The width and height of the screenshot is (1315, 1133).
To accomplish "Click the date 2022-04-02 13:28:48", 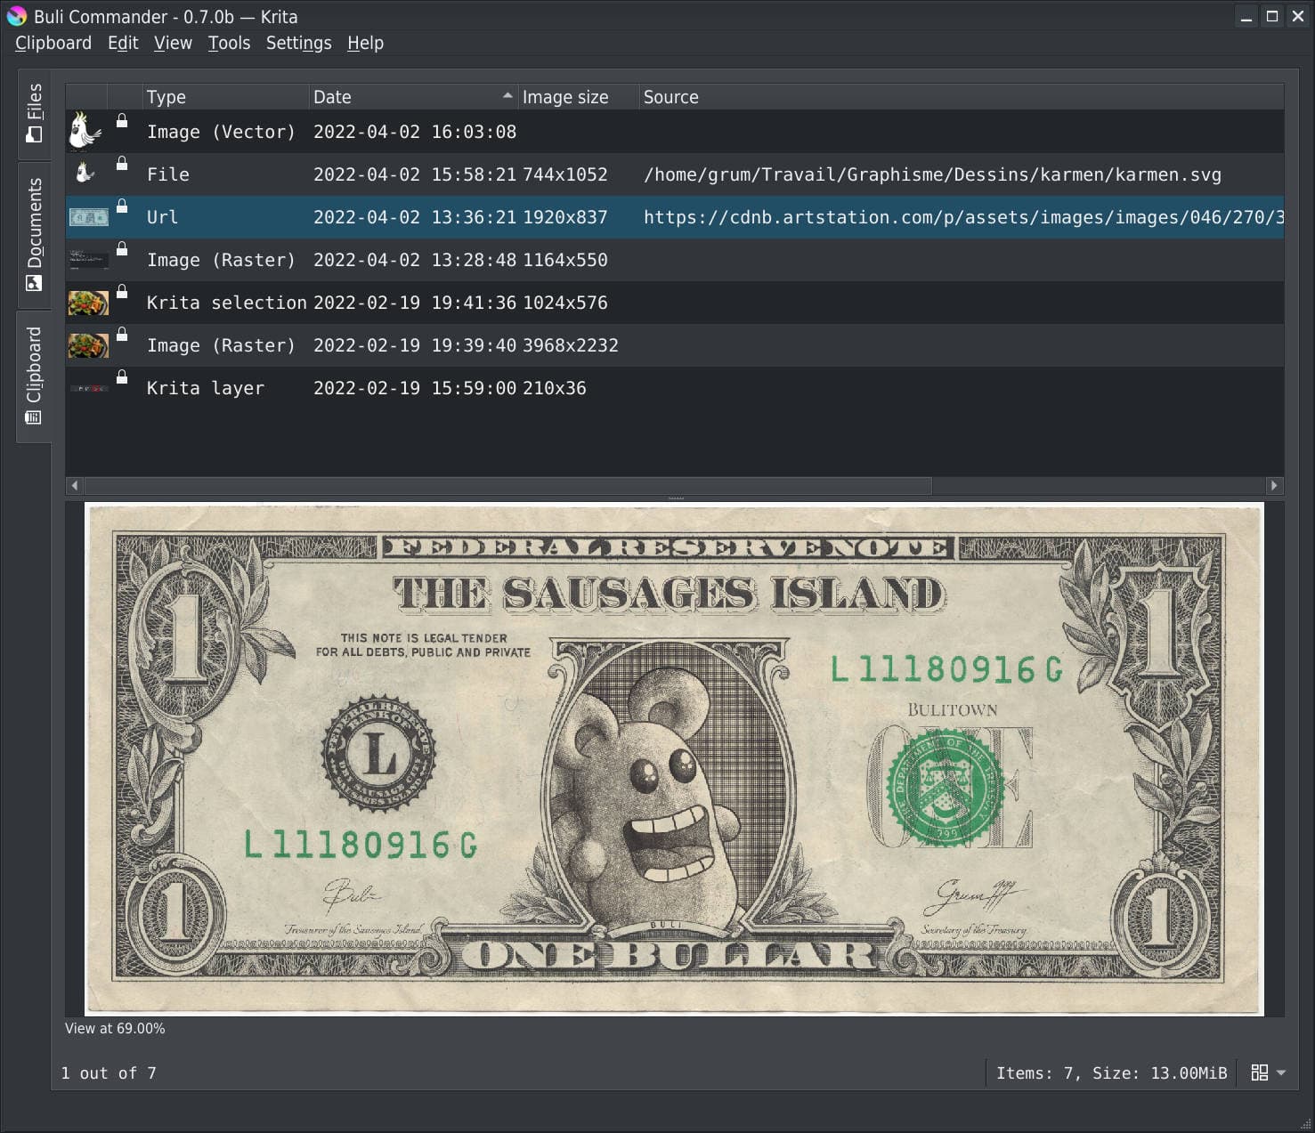I will click(x=415, y=260).
